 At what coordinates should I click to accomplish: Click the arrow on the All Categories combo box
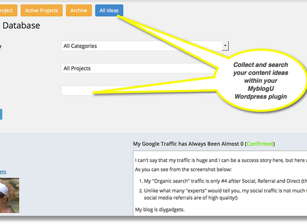225,46
